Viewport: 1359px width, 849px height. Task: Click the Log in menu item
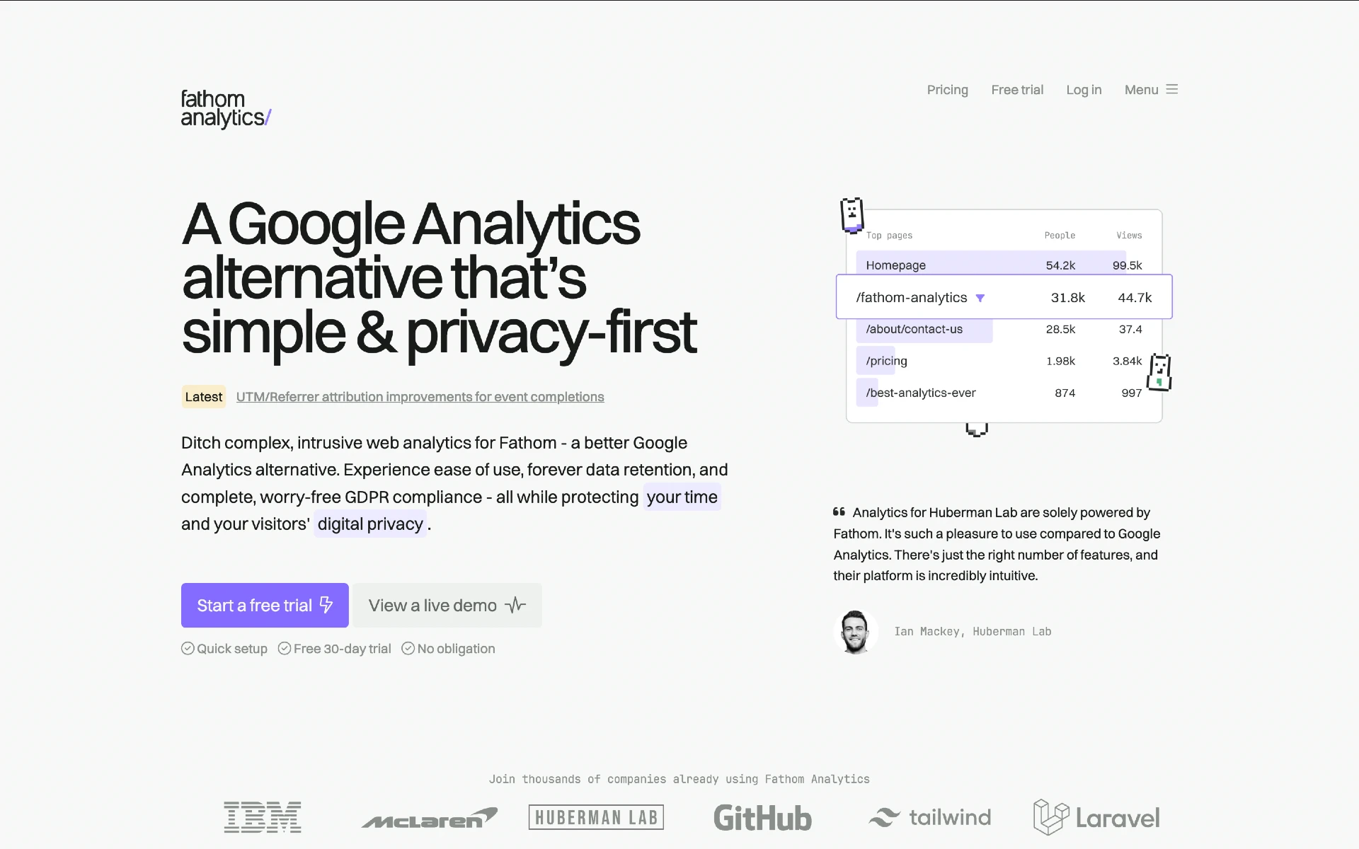point(1084,89)
